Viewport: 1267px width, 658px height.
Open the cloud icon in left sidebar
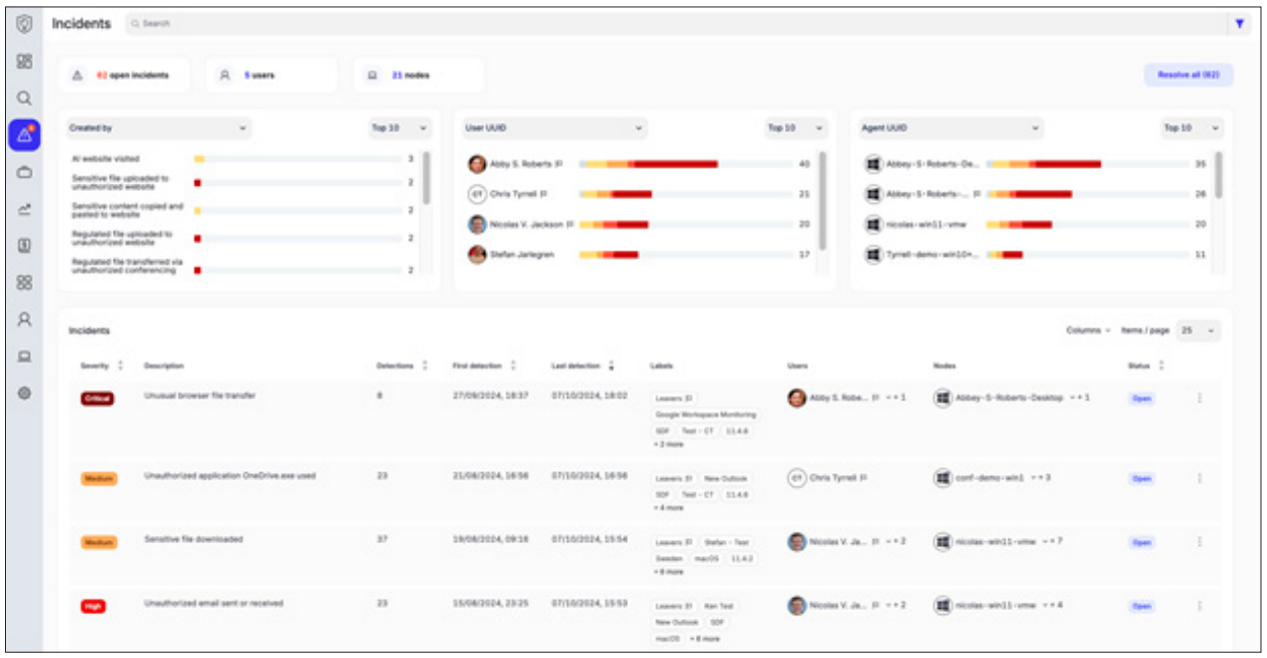click(x=24, y=172)
